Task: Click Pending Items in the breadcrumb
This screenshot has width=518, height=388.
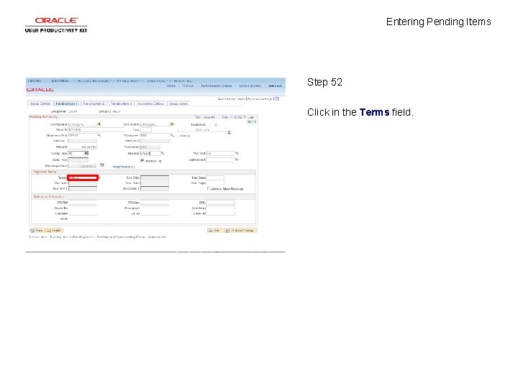Action: coord(128,80)
